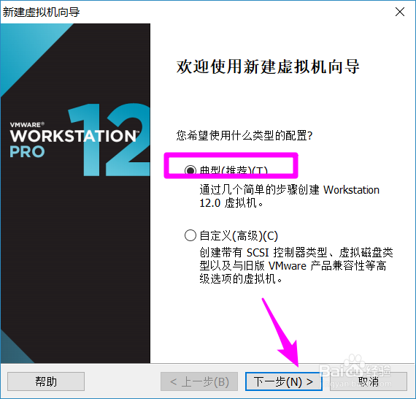Click the 下一步(N) > button

click(x=284, y=381)
